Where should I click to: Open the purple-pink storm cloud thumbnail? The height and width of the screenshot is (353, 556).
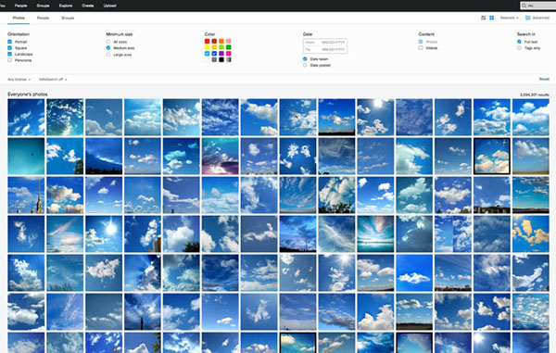pos(221,157)
